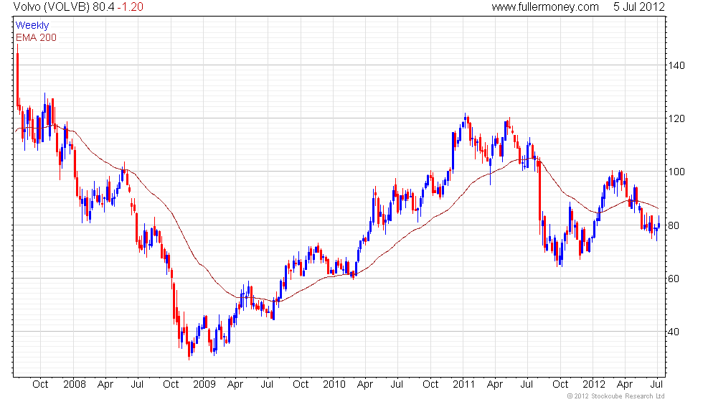Click the 100 price axis label
This screenshot has width=703, height=402.
pyautogui.click(x=676, y=172)
